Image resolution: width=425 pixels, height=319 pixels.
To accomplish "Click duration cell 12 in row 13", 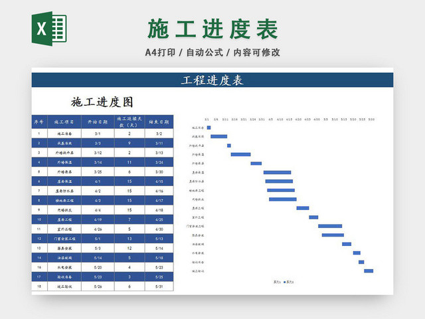I will pos(129,248).
